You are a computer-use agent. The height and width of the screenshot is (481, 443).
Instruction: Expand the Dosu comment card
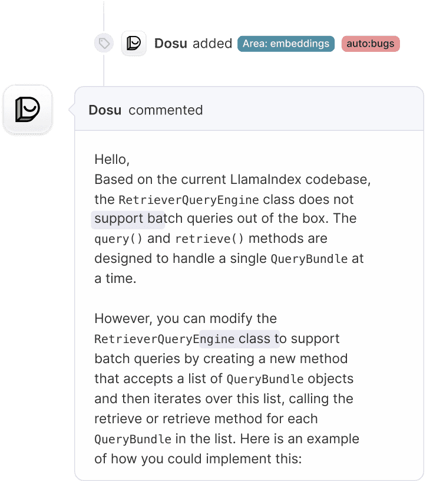pos(249,283)
